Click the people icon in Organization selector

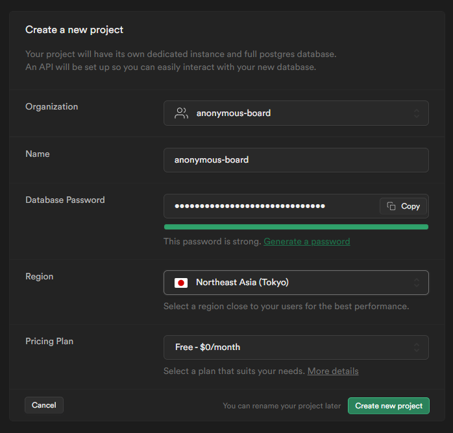(181, 113)
